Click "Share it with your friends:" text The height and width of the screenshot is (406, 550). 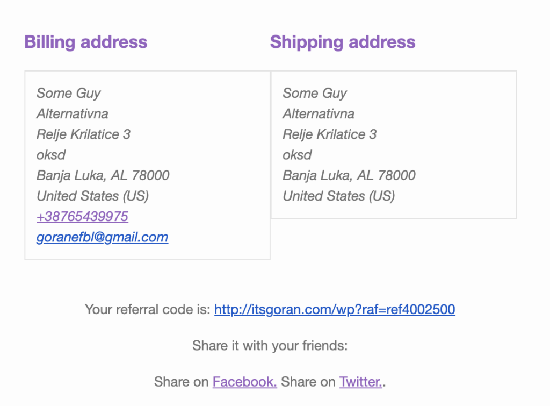270,345
